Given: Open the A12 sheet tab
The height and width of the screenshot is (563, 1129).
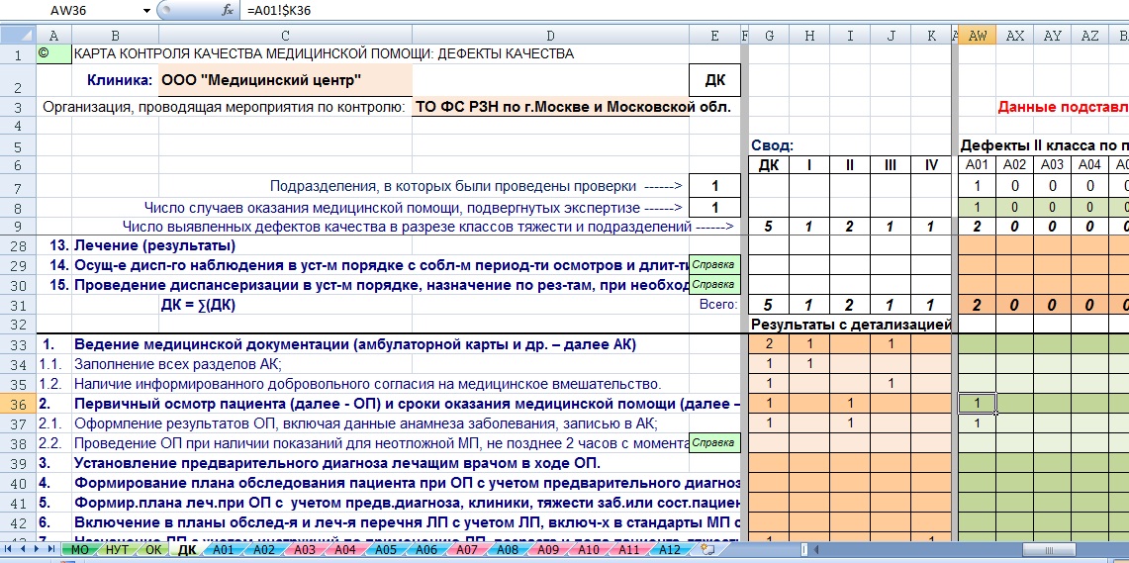Looking at the screenshot, I should 669,550.
